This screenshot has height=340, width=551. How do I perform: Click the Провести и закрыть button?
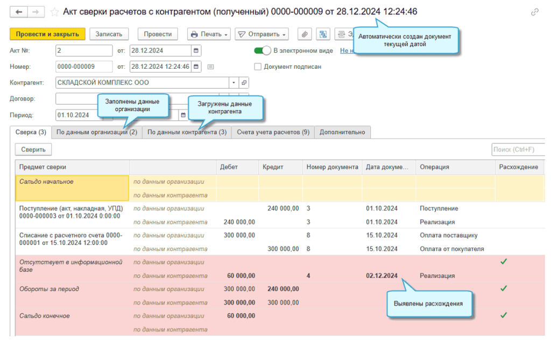47,34
